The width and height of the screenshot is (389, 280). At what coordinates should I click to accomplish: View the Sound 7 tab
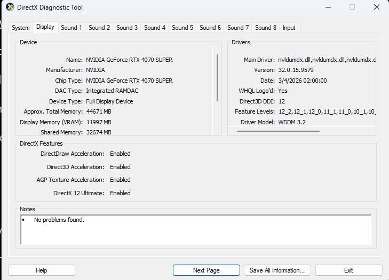click(x=238, y=28)
